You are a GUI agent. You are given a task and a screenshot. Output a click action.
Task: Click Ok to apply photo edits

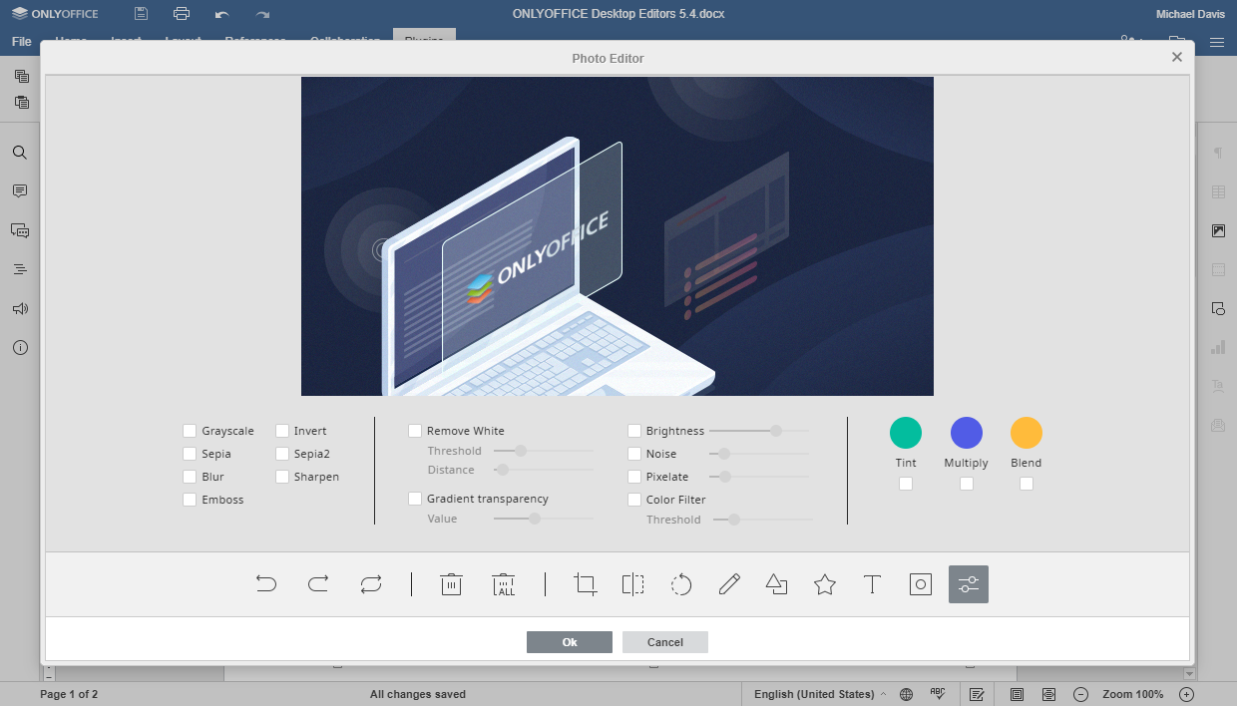click(570, 642)
